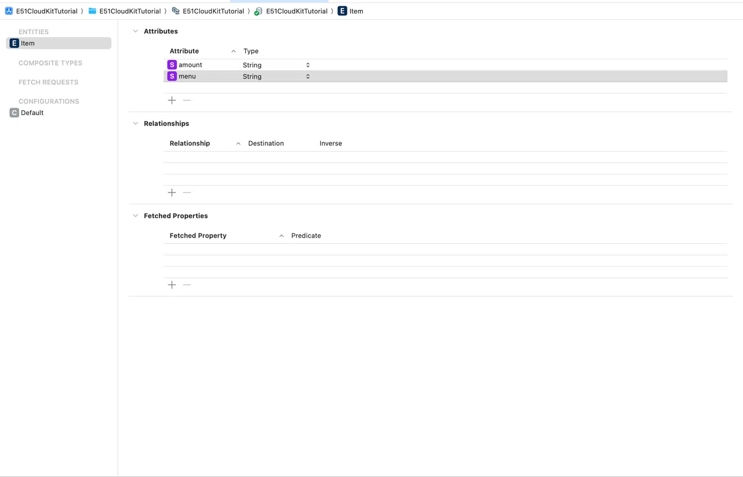Click the Relationships section title
The width and height of the screenshot is (743, 477).
coord(167,123)
